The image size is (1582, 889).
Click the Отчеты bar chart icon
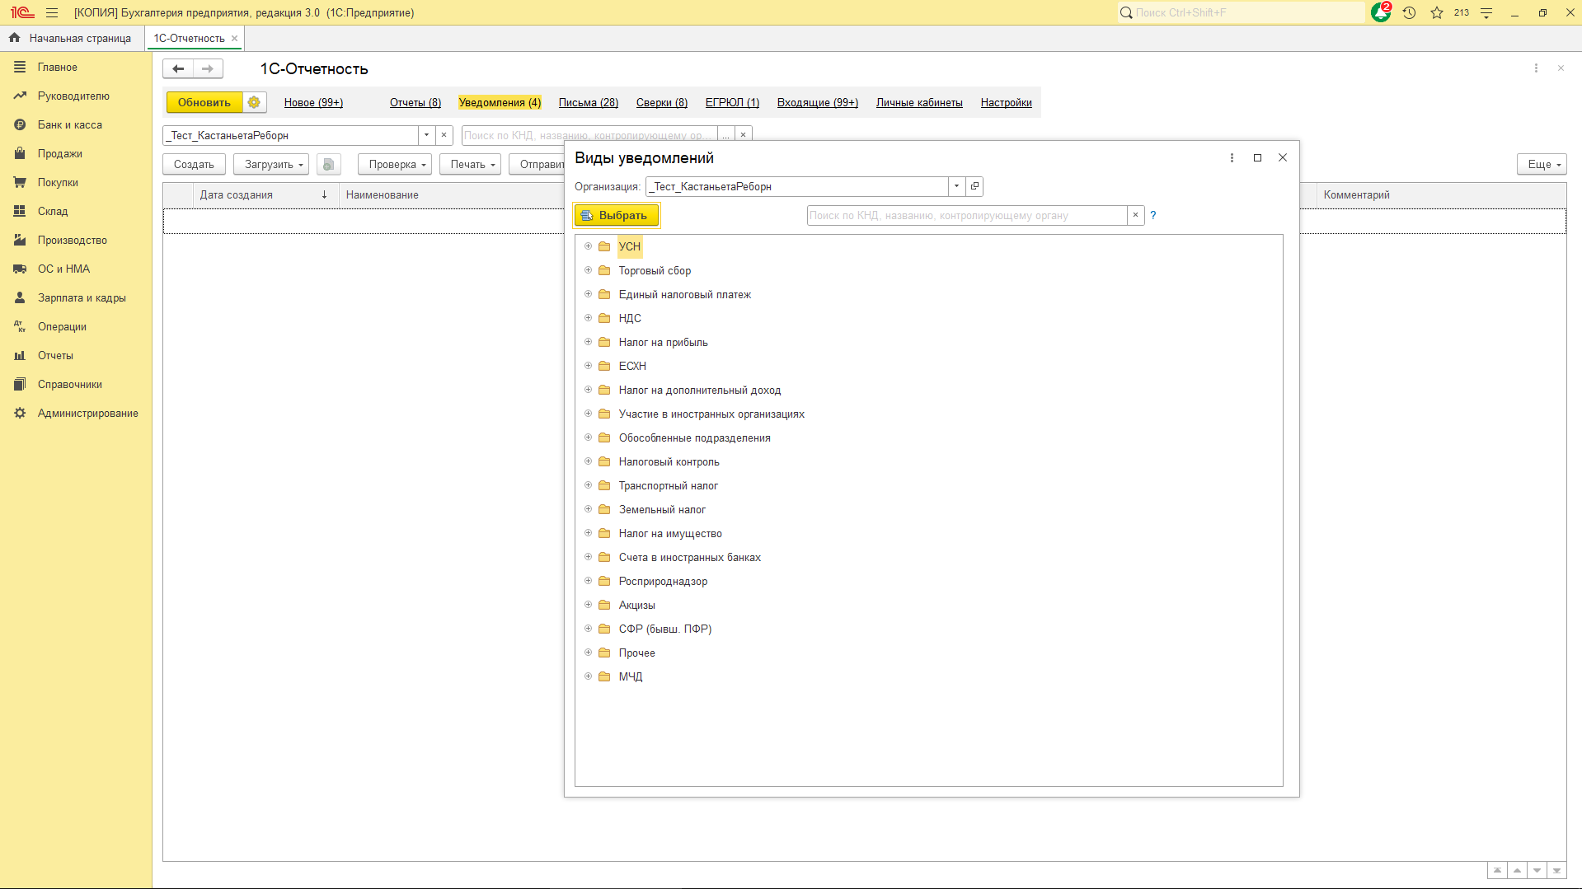pos(20,355)
